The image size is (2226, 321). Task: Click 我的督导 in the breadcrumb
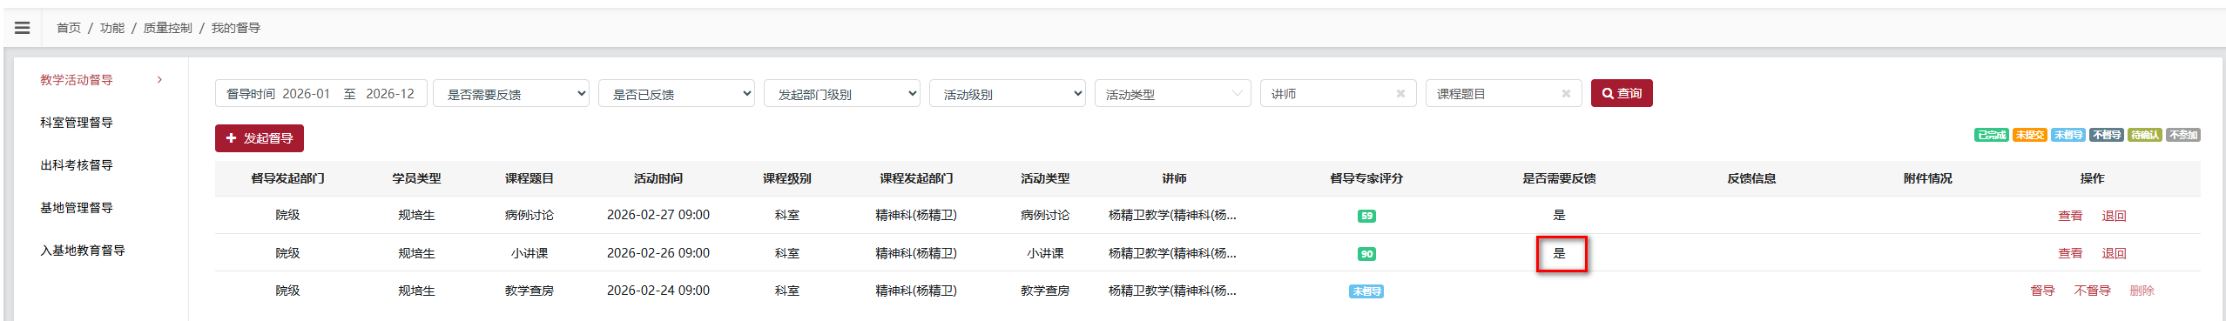click(x=236, y=28)
